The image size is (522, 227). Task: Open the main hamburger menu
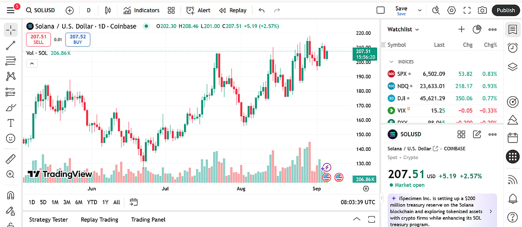[11, 10]
